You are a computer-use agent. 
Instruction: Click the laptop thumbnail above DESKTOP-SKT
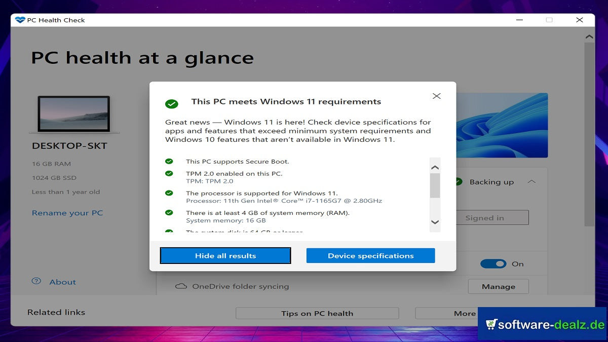(x=74, y=114)
